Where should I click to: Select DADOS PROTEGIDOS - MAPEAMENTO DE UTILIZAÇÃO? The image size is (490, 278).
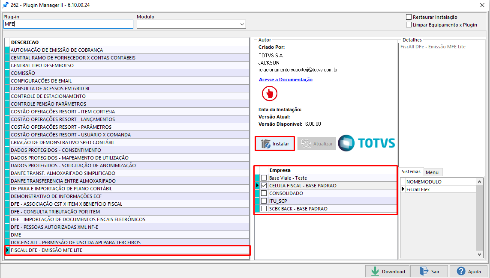tap(130, 158)
